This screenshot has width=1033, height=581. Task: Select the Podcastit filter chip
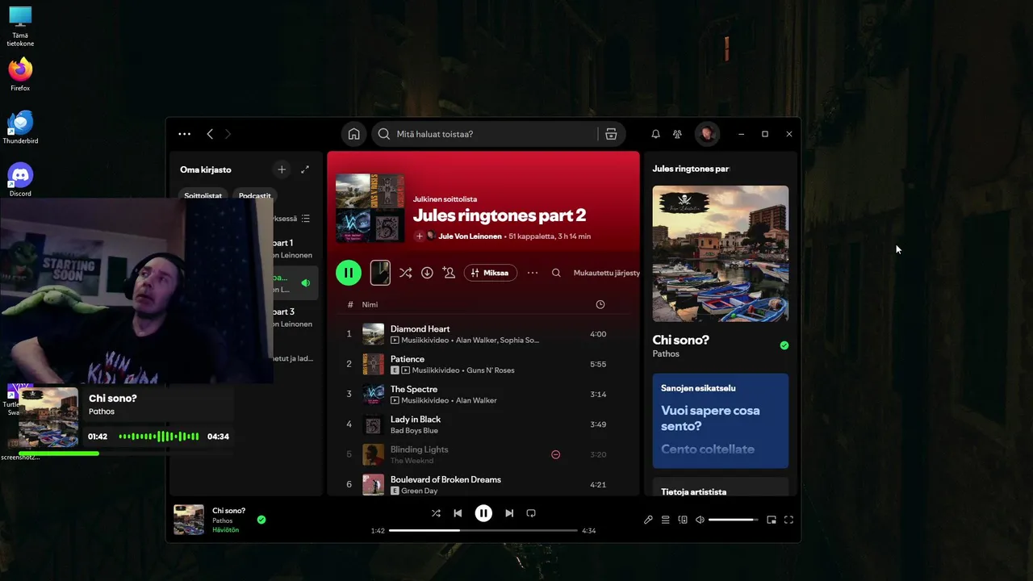(255, 195)
